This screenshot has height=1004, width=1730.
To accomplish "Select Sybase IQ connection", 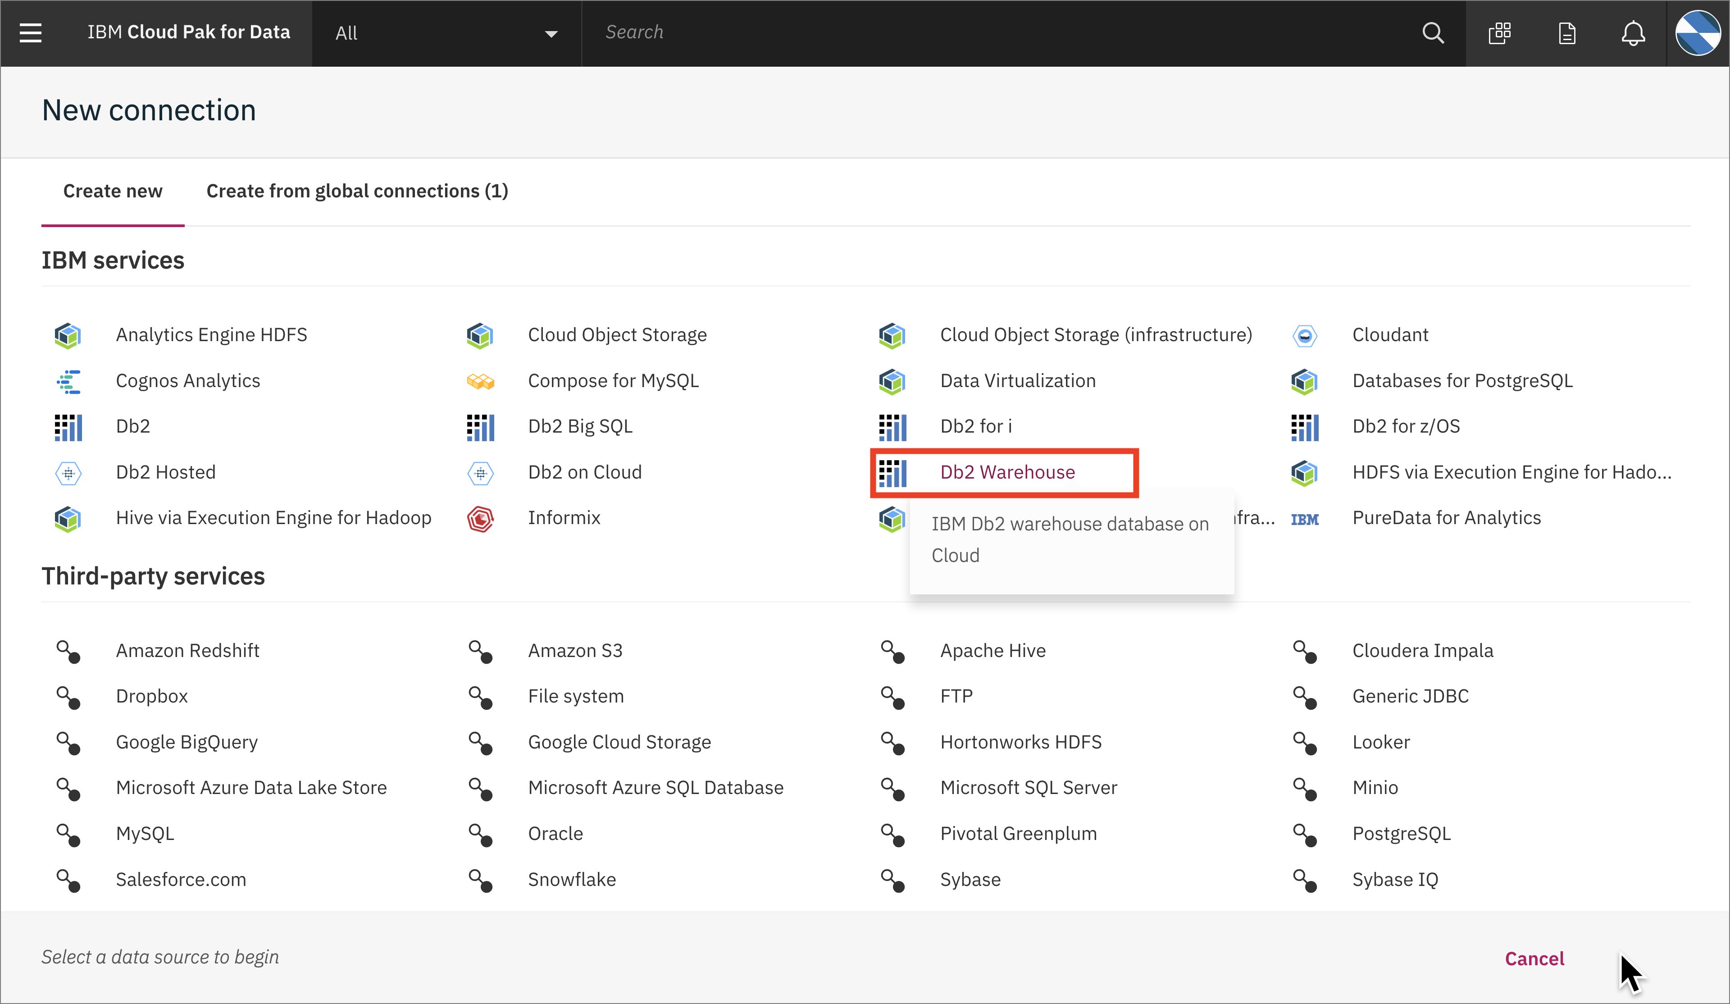I will click(x=1395, y=879).
